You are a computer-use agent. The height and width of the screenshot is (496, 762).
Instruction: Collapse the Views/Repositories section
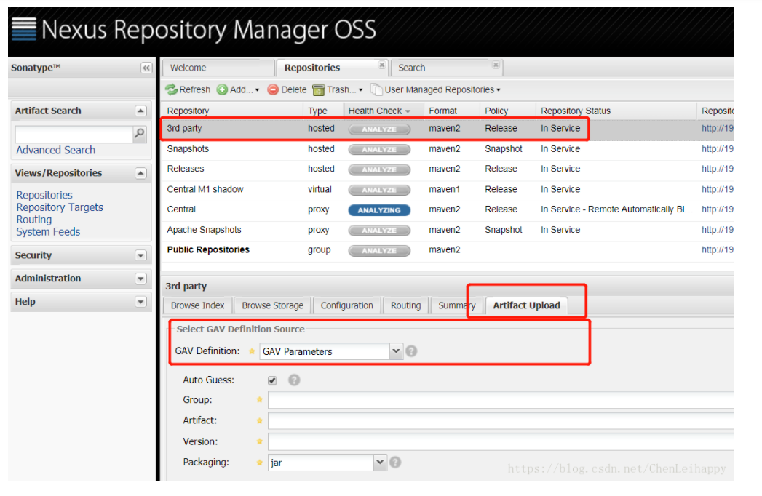(140, 173)
